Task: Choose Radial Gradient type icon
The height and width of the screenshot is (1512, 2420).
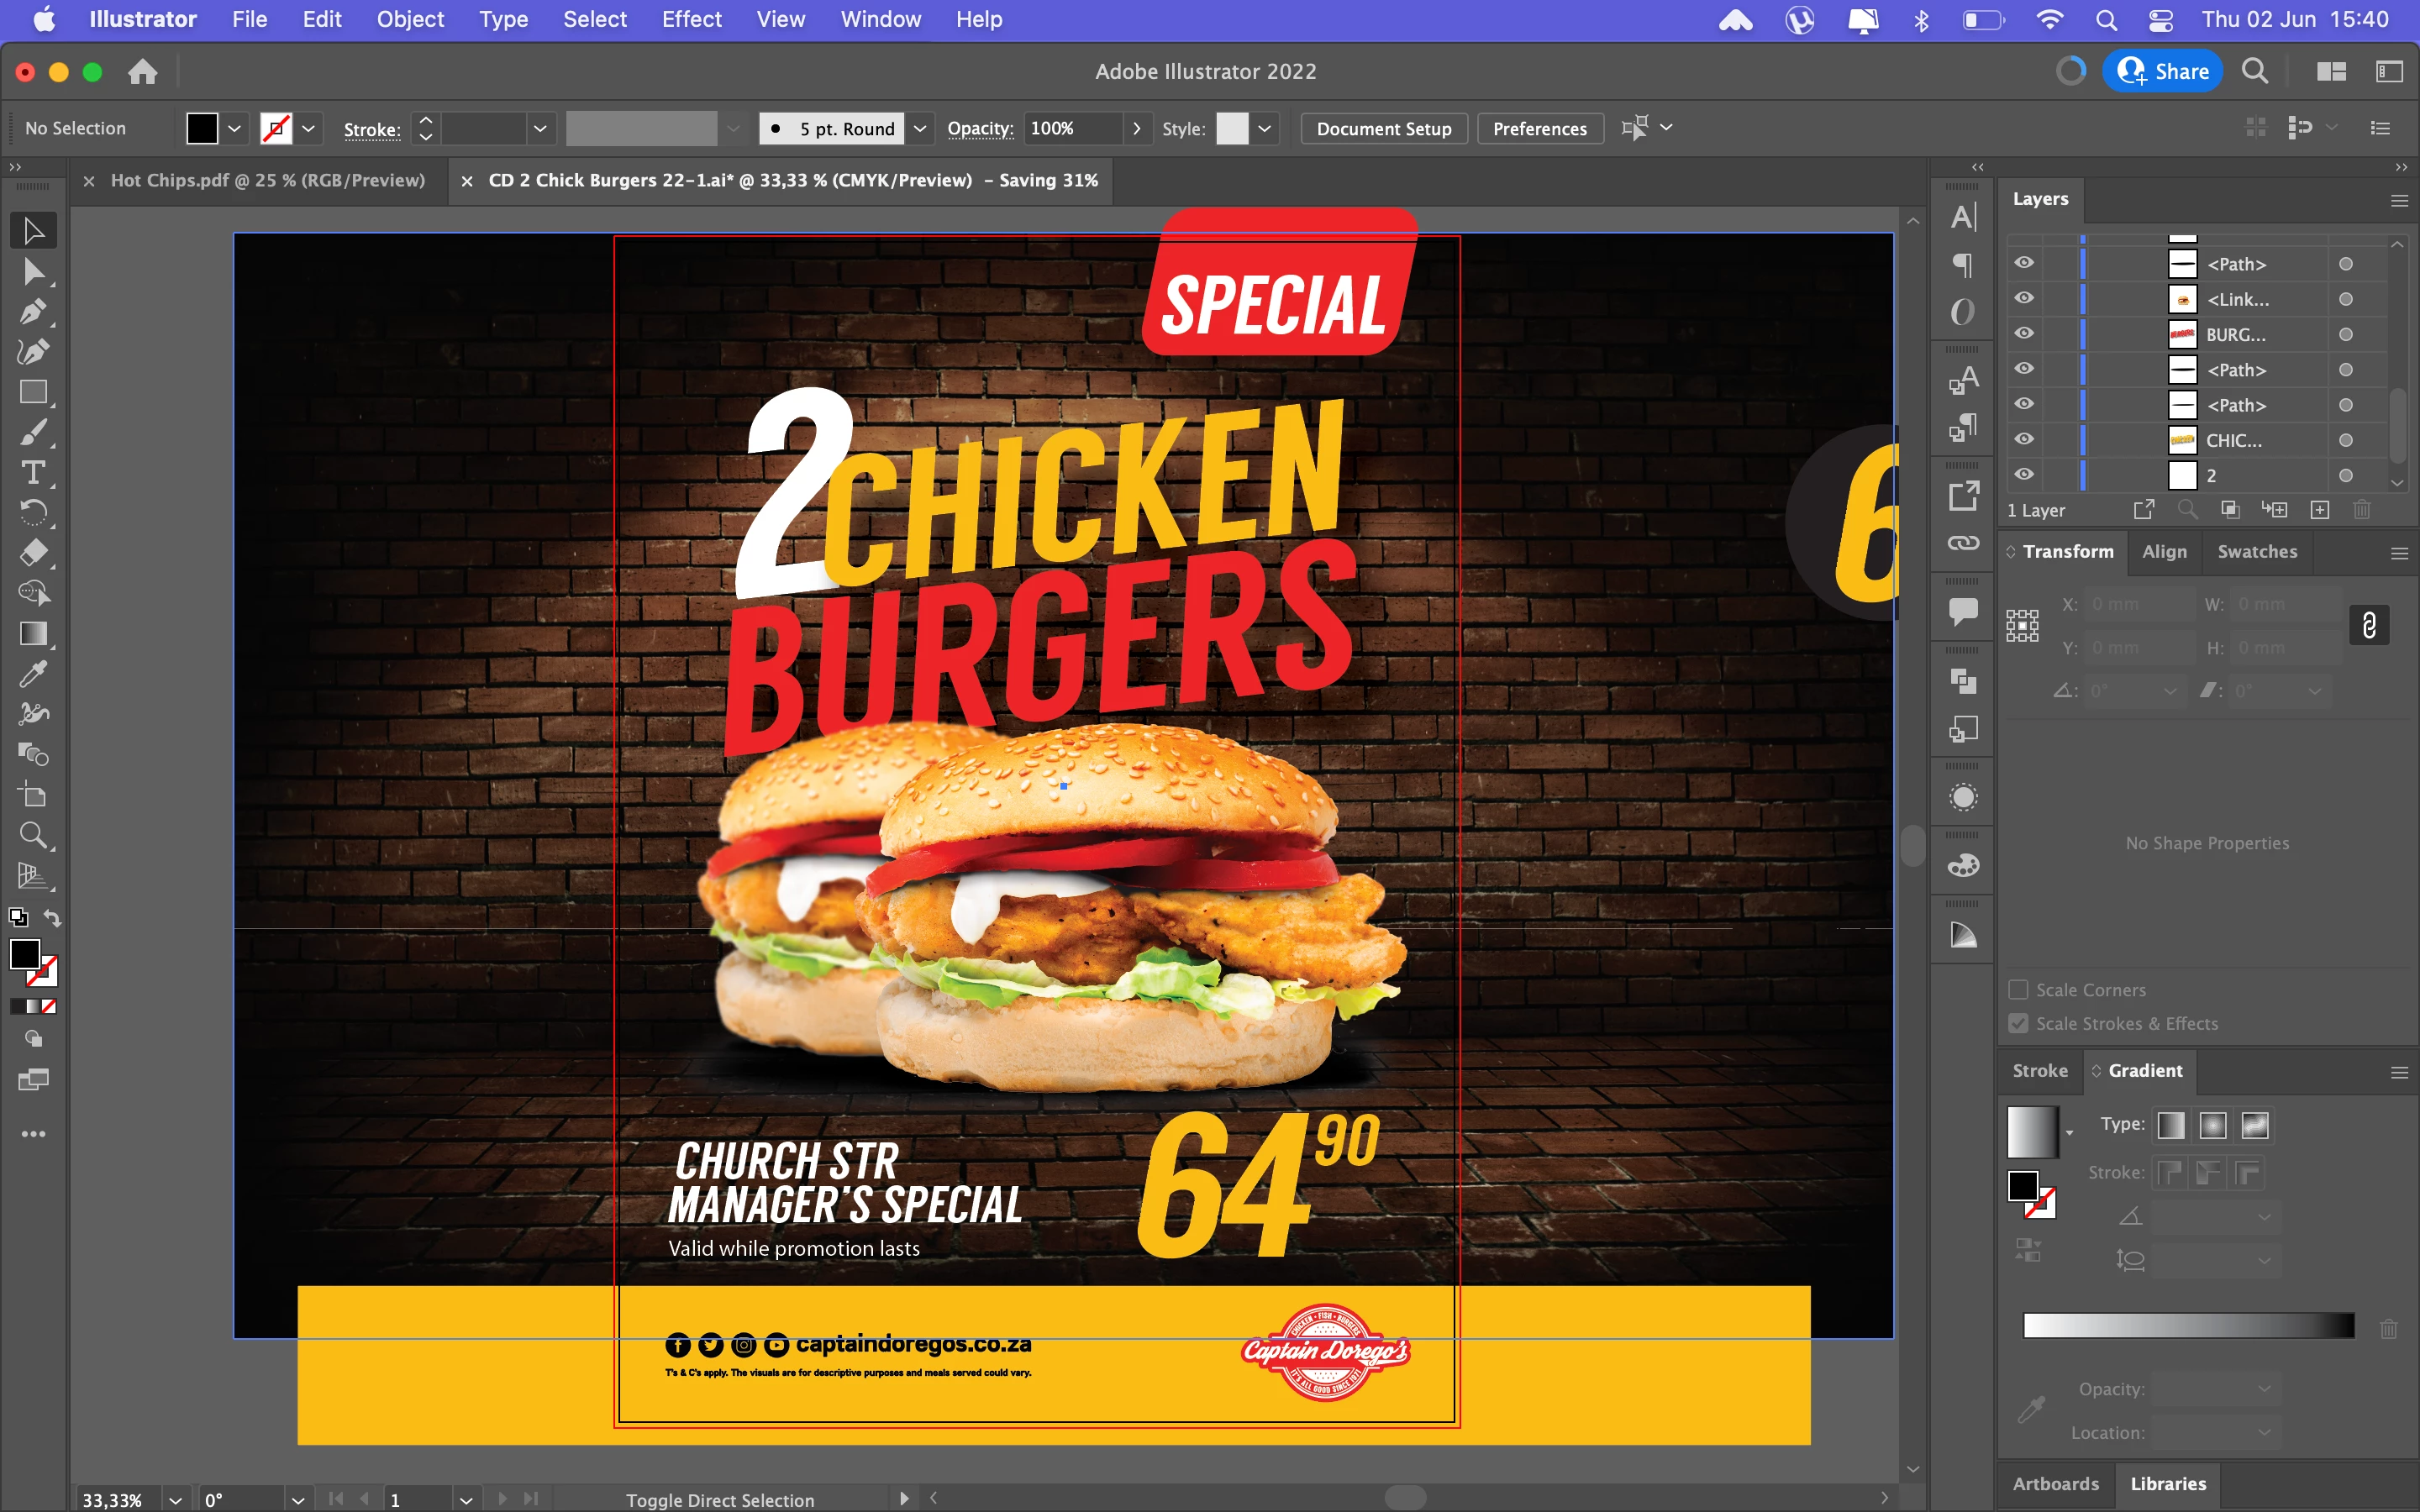Action: click(x=2213, y=1125)
